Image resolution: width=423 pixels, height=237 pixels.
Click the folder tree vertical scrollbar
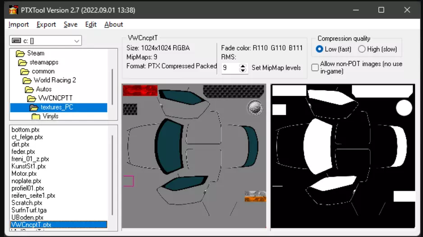pos(112,87)
